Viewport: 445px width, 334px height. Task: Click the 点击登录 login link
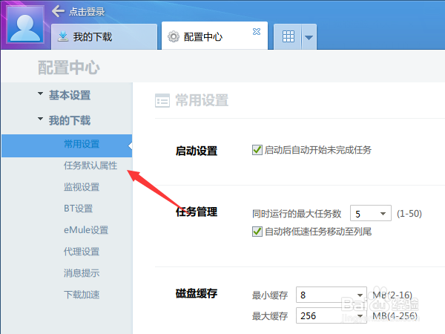[87, 12]
